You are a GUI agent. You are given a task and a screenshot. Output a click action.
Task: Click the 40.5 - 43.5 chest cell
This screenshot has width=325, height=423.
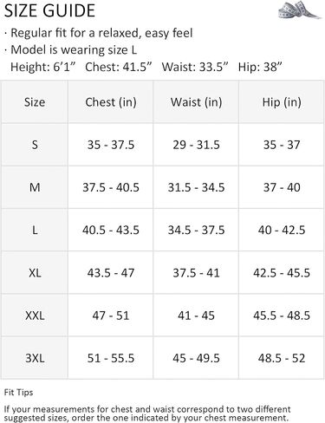[111, 231]
